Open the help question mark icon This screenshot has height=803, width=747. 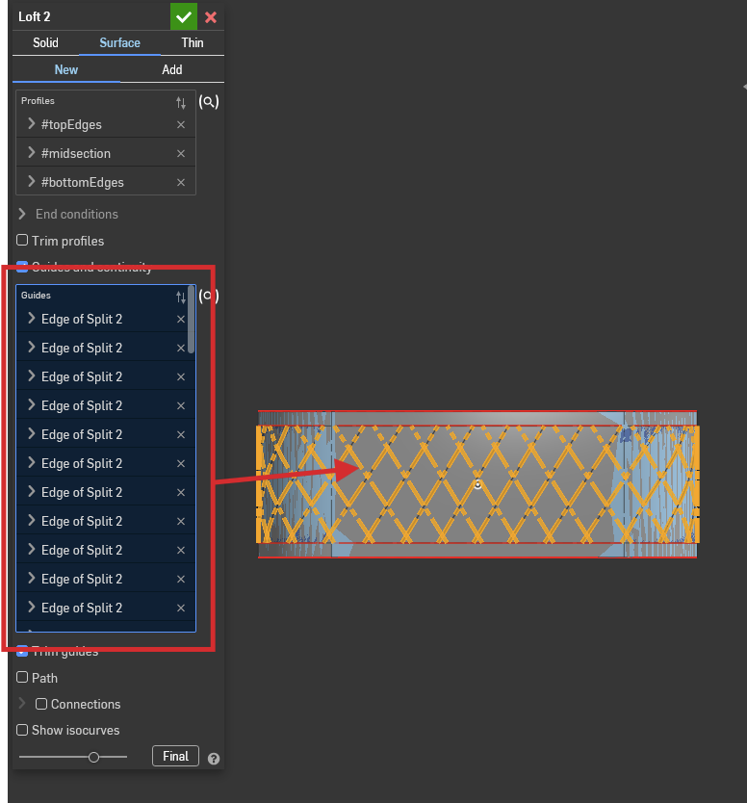pyautogui.click(x=214, y=759)
